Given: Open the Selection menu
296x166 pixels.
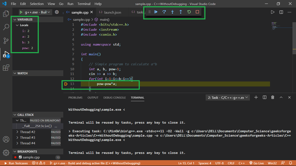Looking at the screenshot, I should pos(37,4).
